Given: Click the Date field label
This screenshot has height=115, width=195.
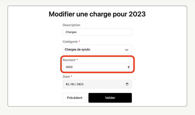Looking at the screenshot, I should tap(66, 77).
